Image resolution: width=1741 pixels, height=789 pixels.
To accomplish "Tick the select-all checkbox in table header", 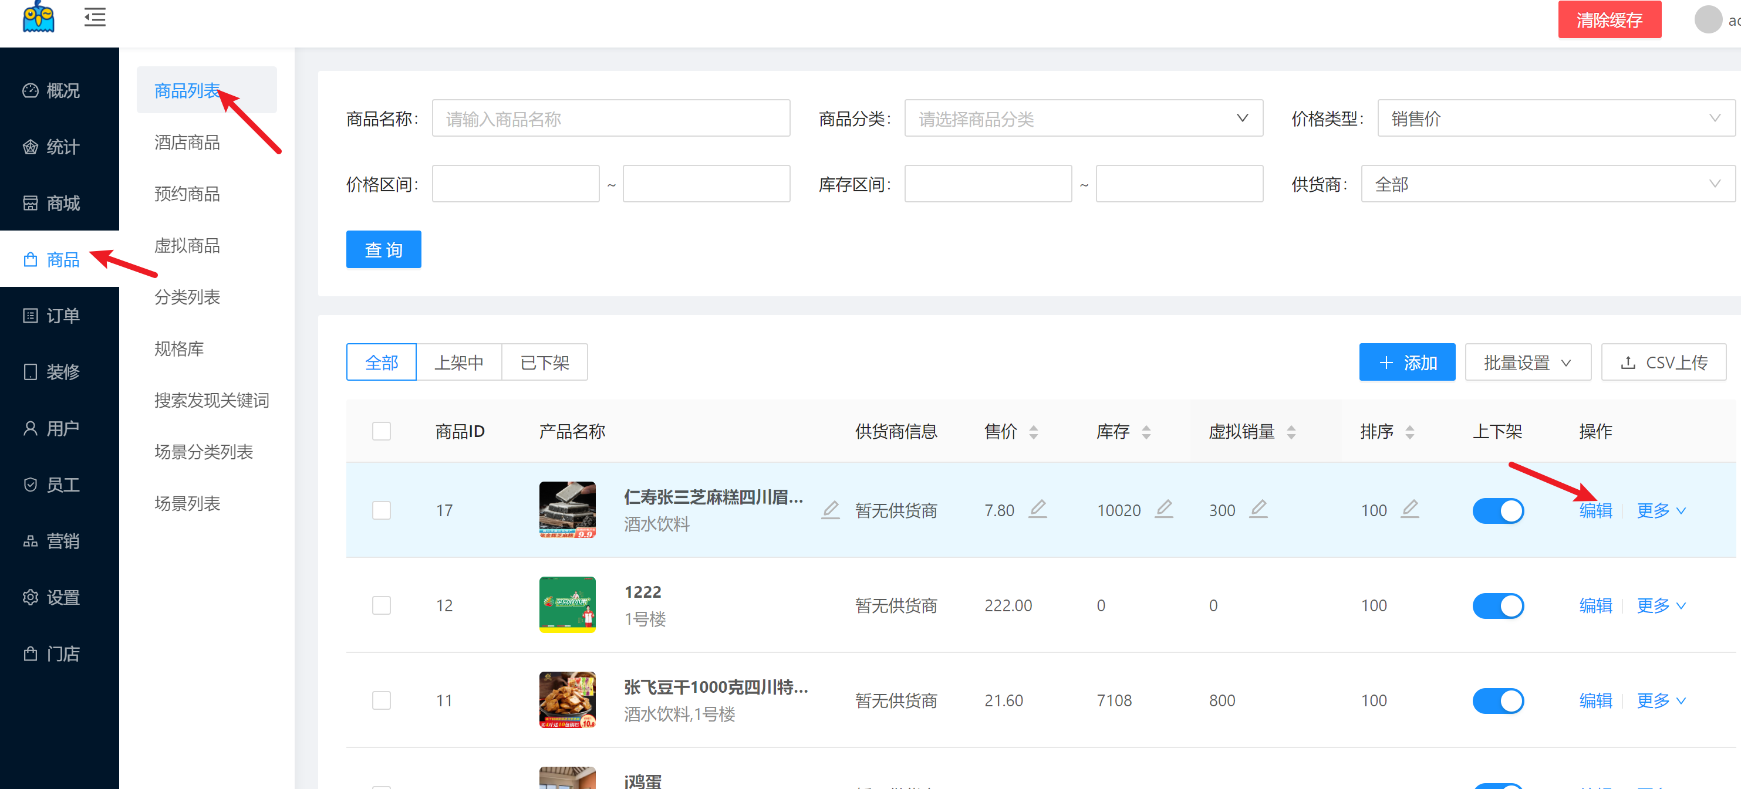I will click(381, 431).
